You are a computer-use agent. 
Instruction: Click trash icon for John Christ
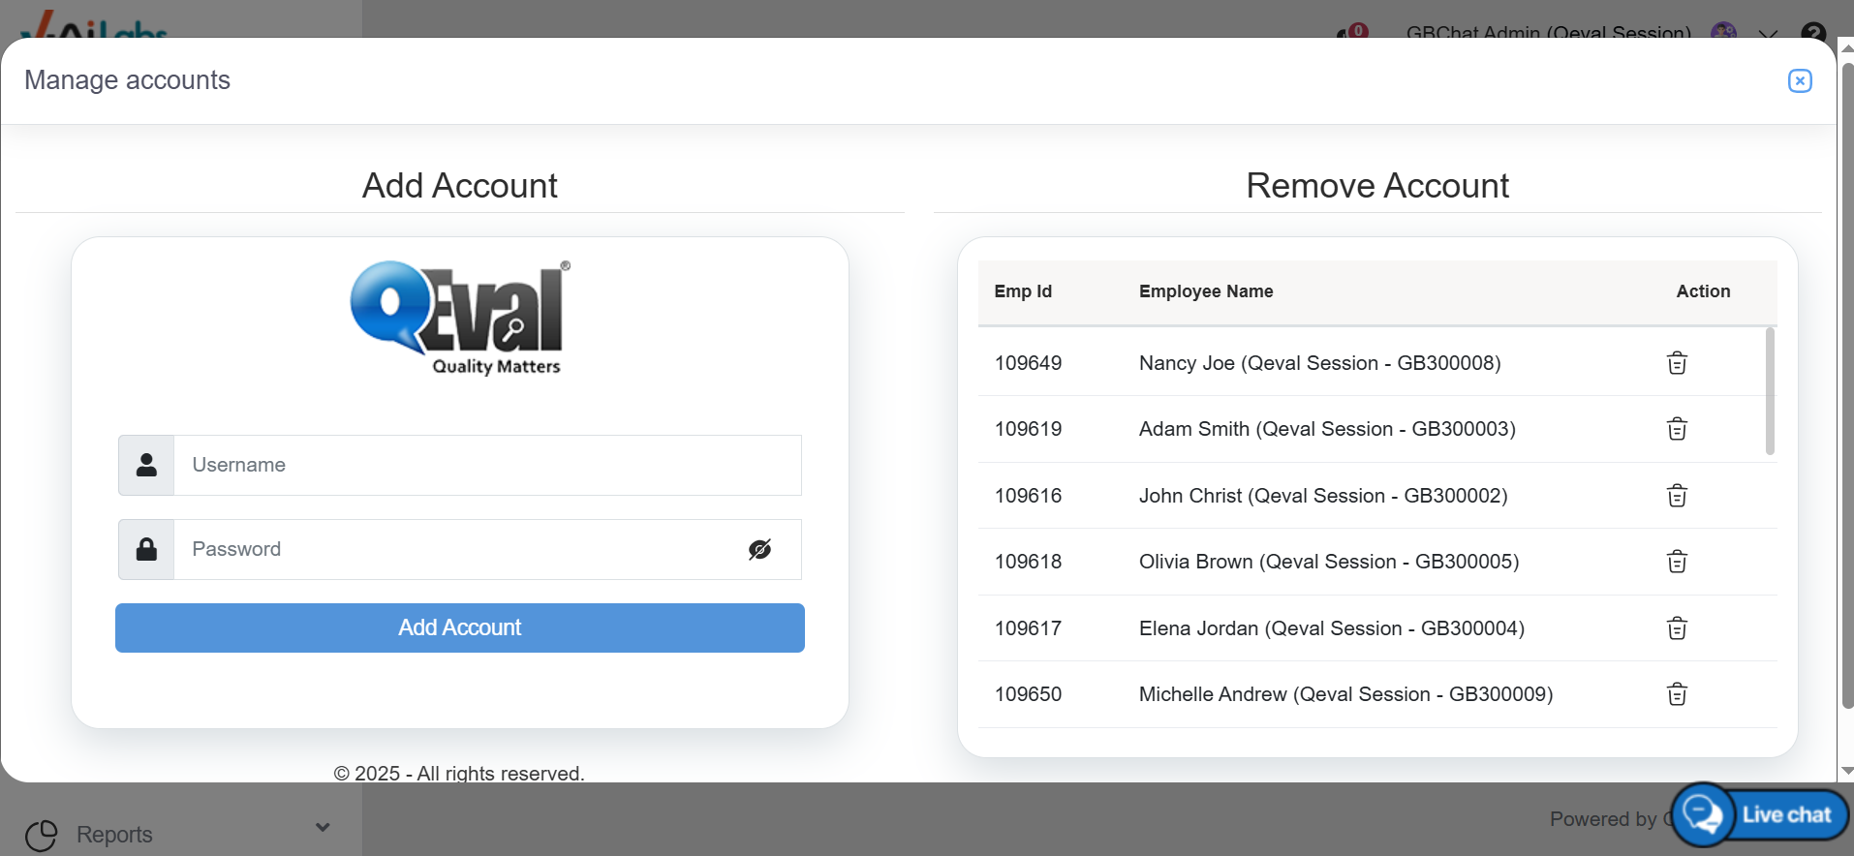pos(1677,496)
